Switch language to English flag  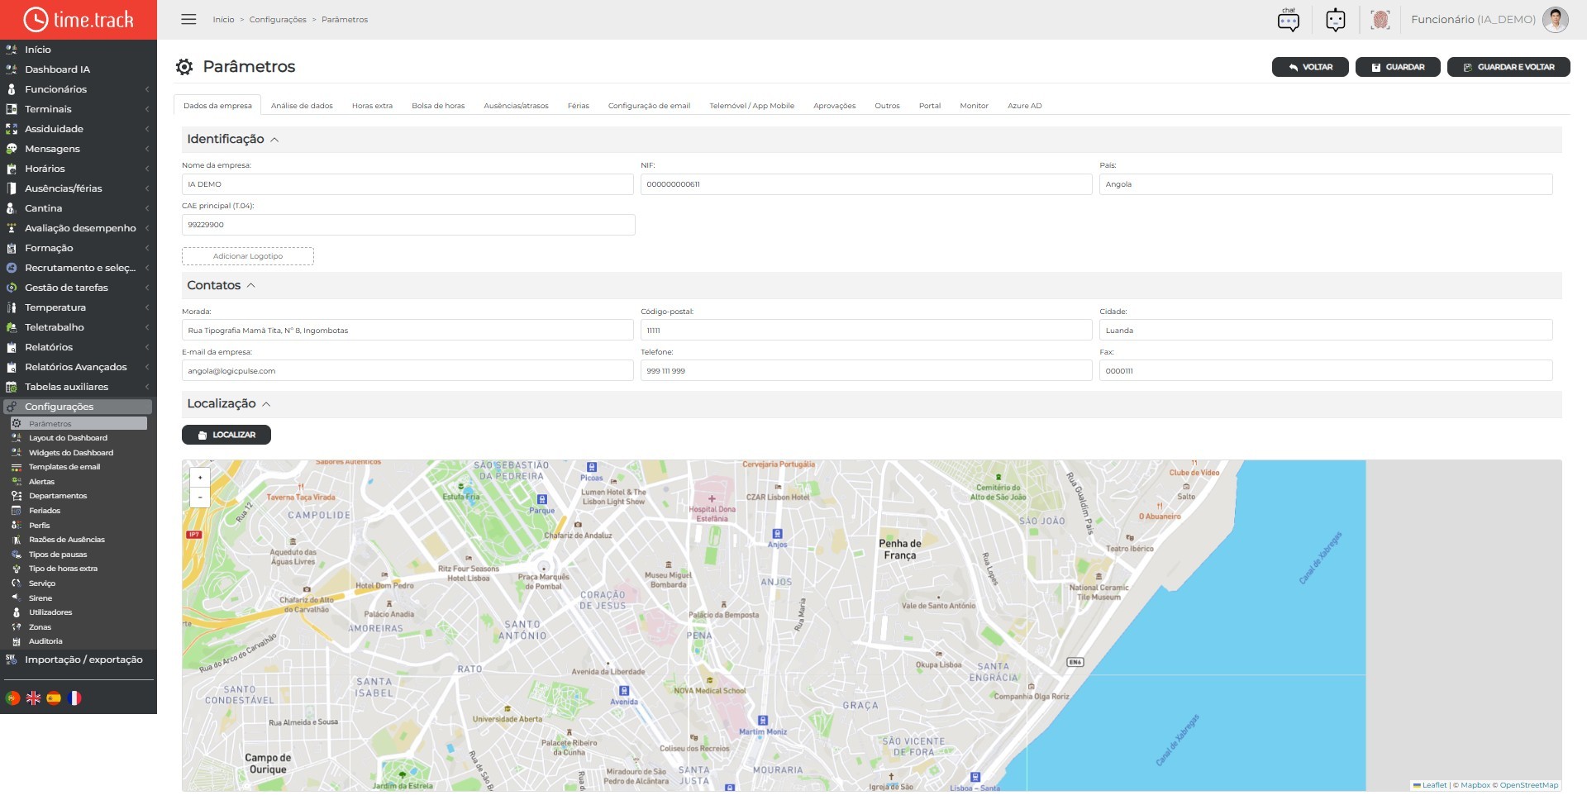(33, 698)
